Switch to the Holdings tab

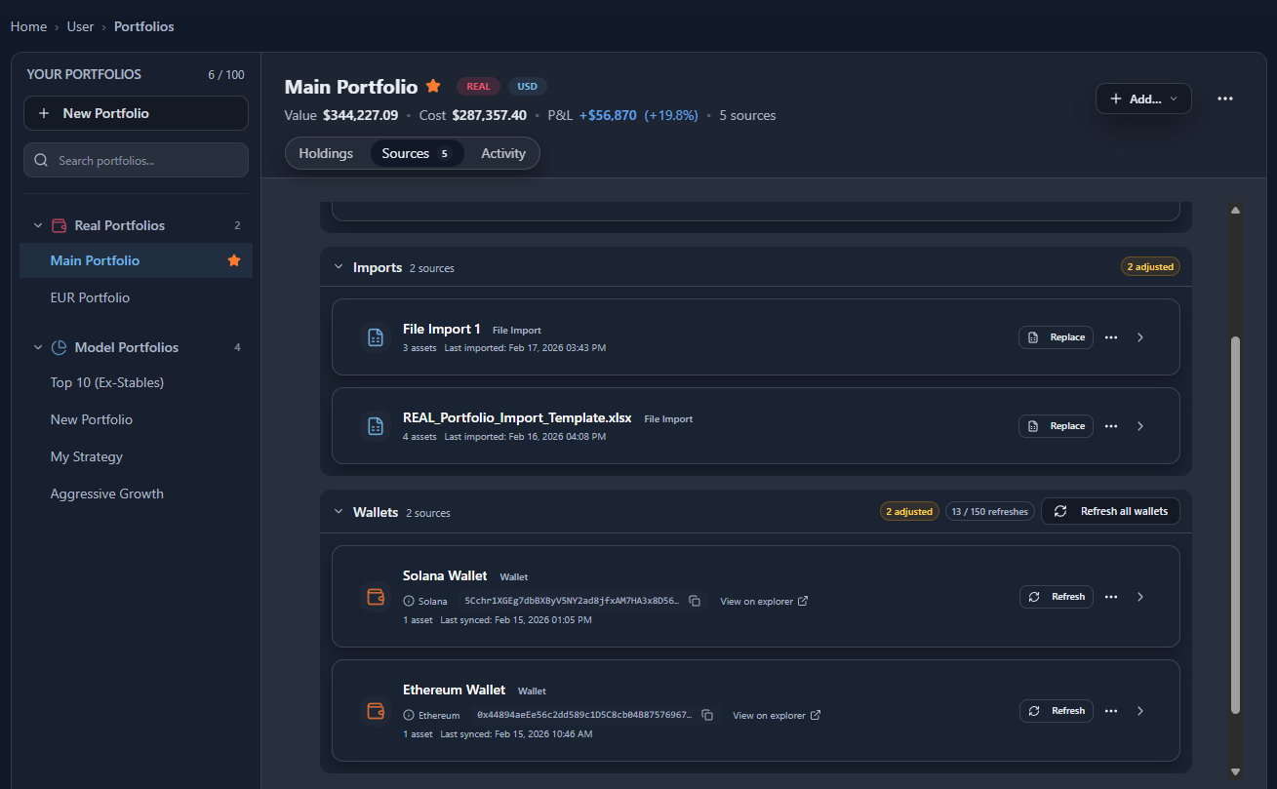325,153
